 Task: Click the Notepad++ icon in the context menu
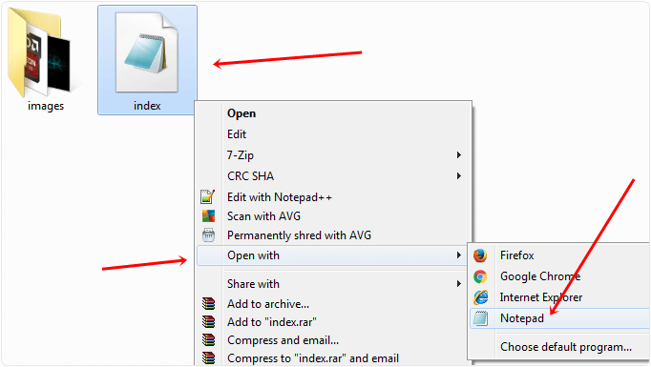[x=207, y=196]
